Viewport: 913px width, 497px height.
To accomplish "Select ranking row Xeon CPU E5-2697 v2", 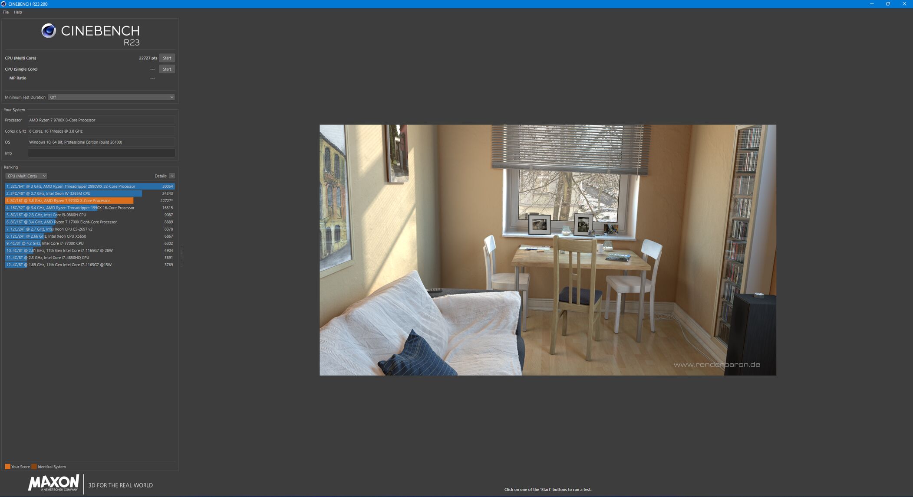I will click(90, 229).
